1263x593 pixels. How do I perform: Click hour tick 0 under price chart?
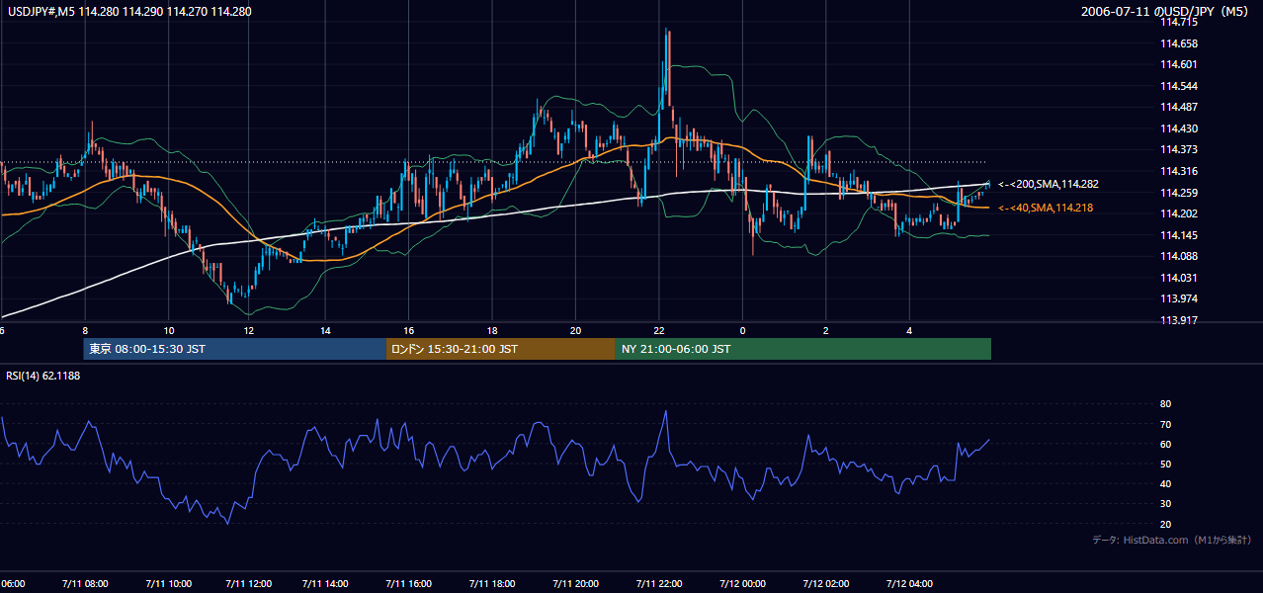point(742,331)
